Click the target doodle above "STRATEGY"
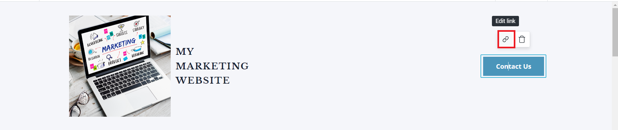 tap(137, 23)
